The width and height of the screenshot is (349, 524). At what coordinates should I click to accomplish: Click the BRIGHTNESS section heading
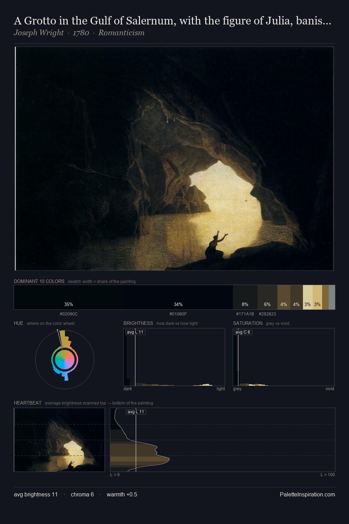tap(138, 323)
